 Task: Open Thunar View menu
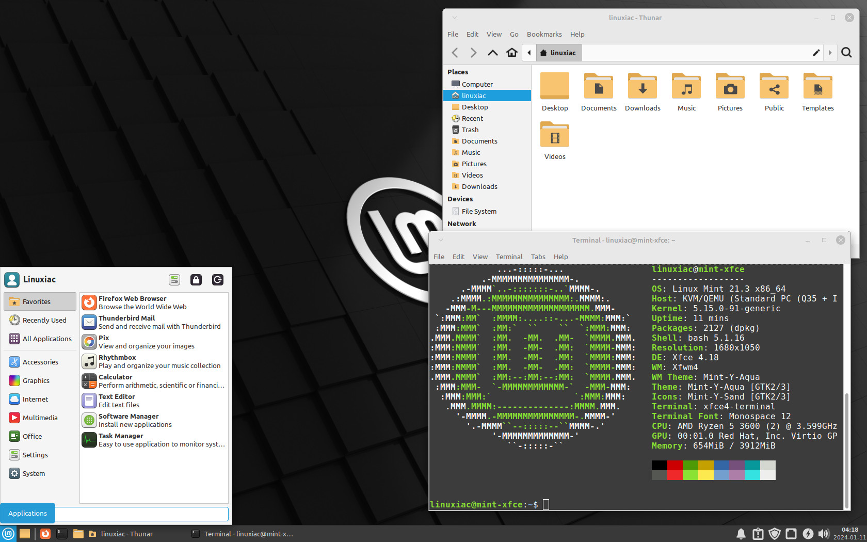tap(494, 34)
